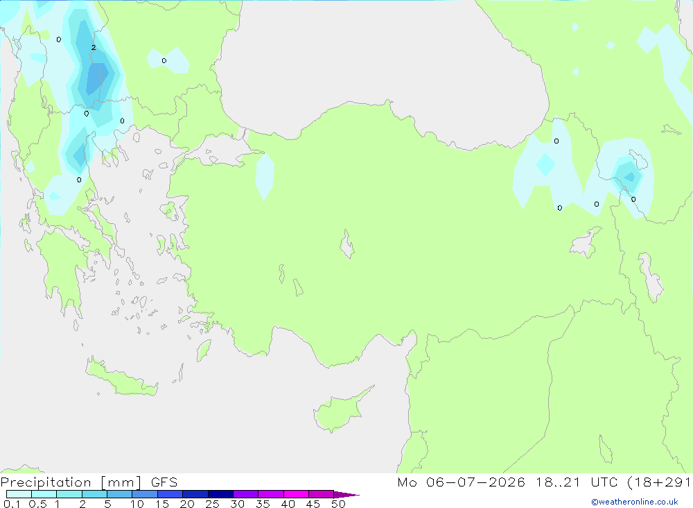Click the "20" legend scale value
The image size is (693, 508).
click(187, 504)
